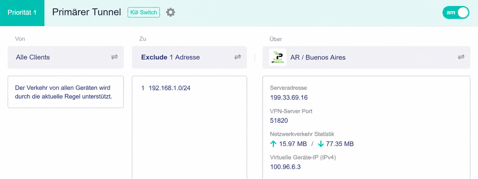
Task: Click the IPVanish provider logo
Action: pos(277,57)
